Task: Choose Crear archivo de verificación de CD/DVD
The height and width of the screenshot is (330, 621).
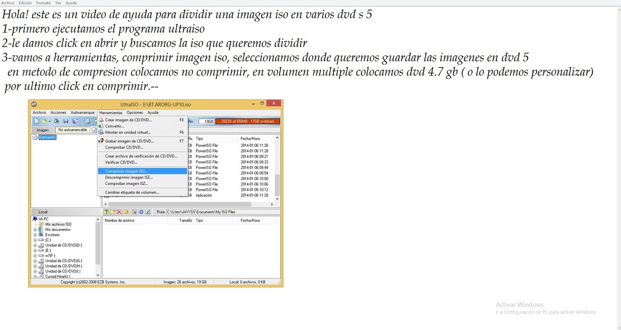Action: pos(143,156)
